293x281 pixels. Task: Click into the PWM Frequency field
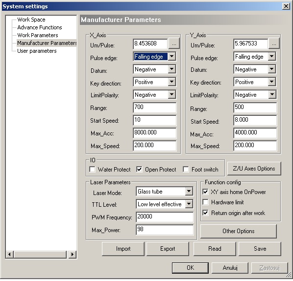point(165,216)
